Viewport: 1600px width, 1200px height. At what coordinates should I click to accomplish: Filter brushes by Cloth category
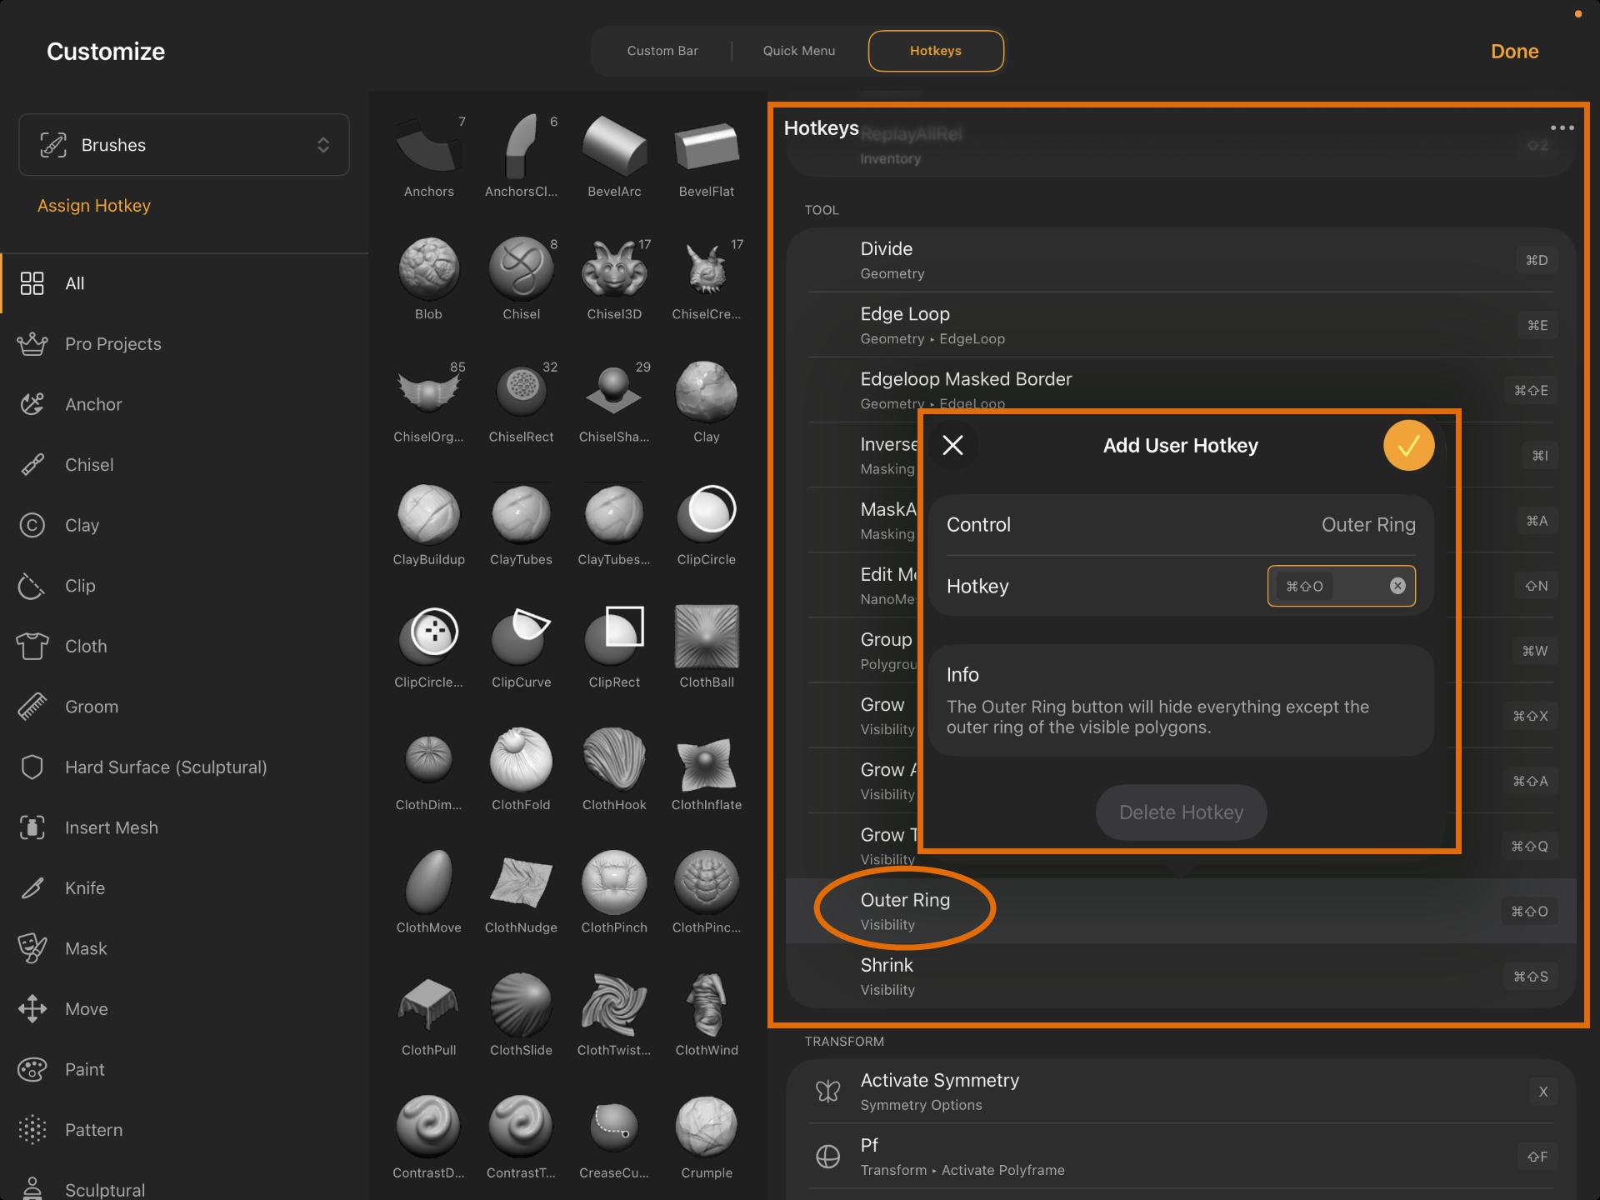[x=184, y=647]
